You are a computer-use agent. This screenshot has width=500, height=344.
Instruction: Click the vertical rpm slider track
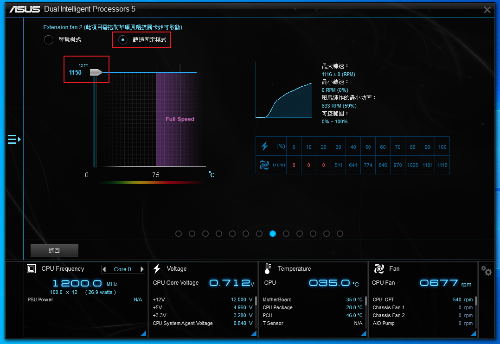[95, 121]
